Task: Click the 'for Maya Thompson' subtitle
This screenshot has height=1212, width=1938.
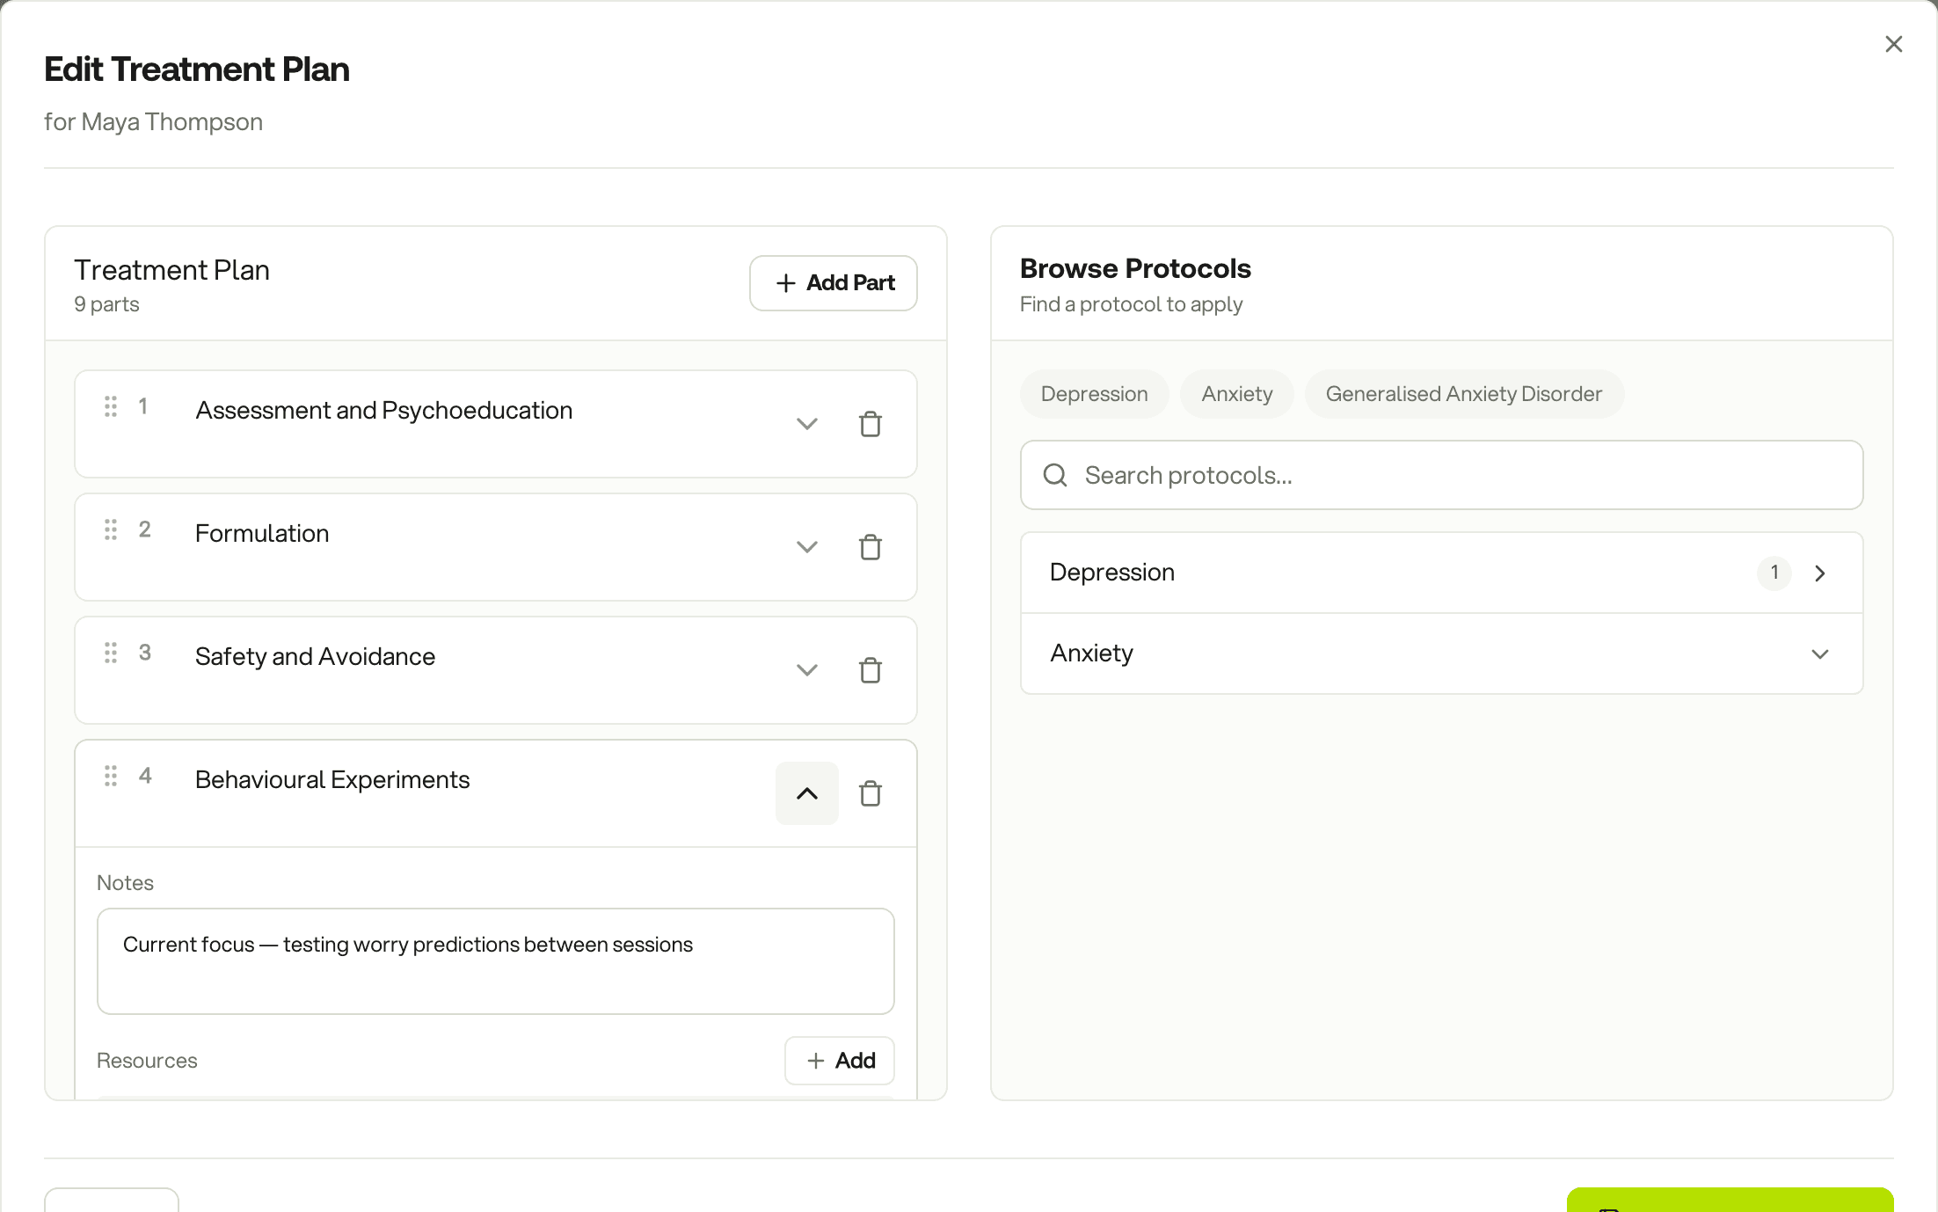Action: (153, 122)
